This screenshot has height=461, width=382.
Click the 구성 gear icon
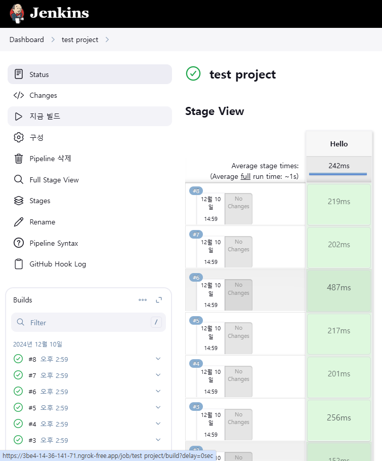19,137
